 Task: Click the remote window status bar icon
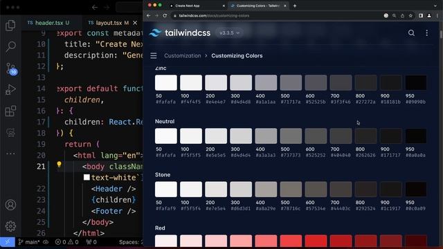(x=8, y=242)
